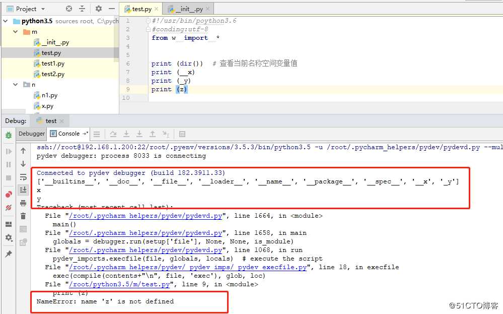This screenshot has width=503, height=314.
Task: Open debug panel settings gear
Action: [x=9, y=237]
